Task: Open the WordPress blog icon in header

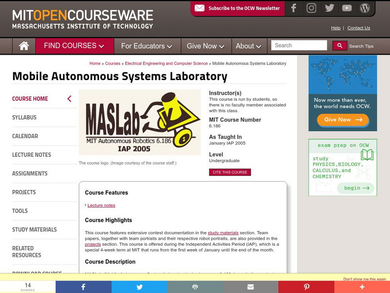Action: point(365,8)
